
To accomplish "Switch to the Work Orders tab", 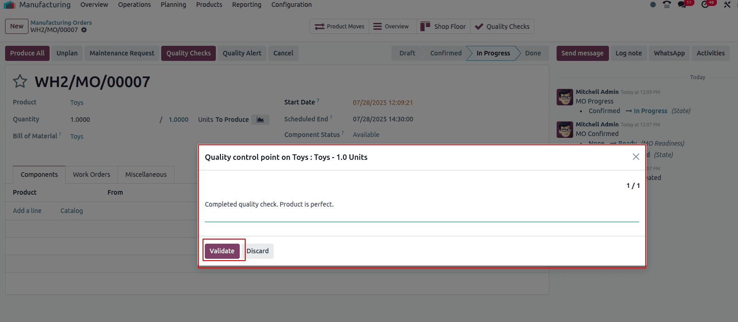I will point(91,175).
